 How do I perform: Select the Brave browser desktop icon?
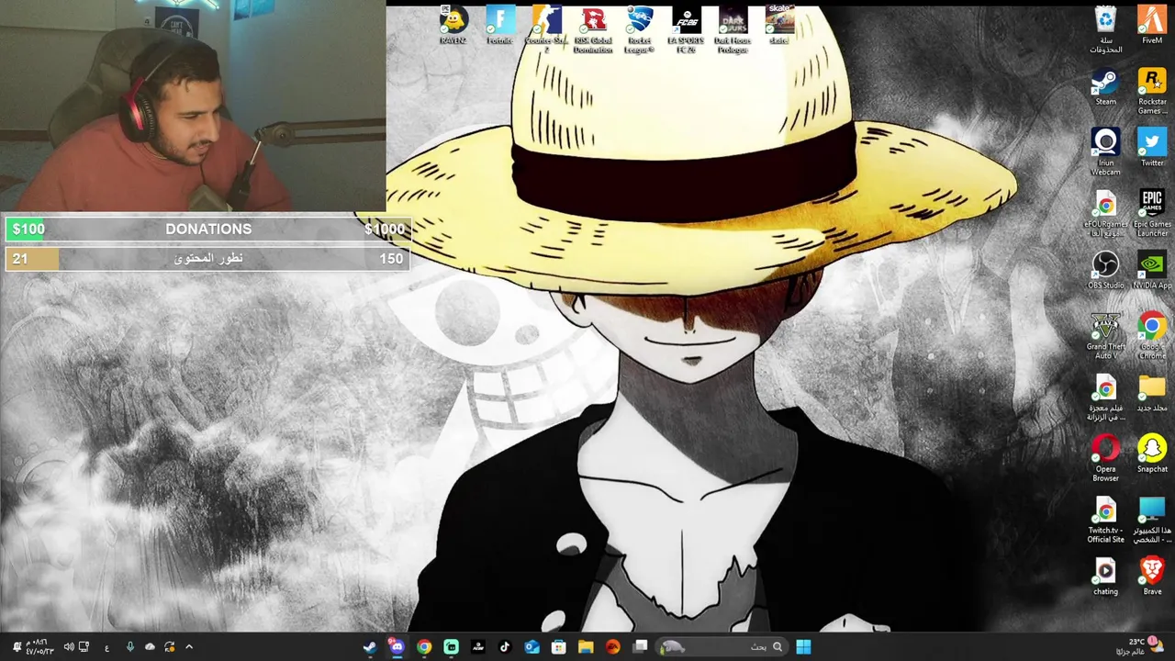(x=1152, y=577)
